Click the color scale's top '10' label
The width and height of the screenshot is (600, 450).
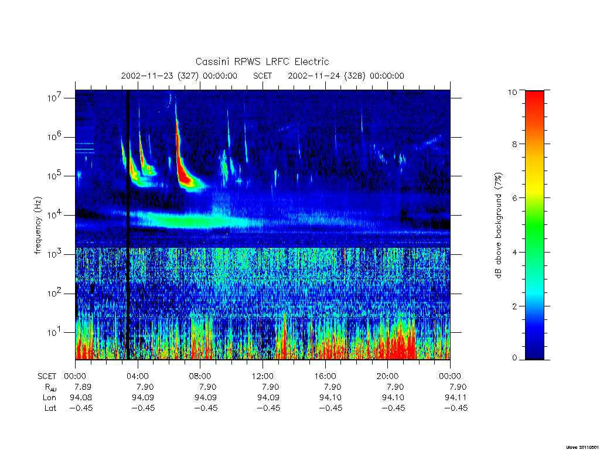pos(512,92)
